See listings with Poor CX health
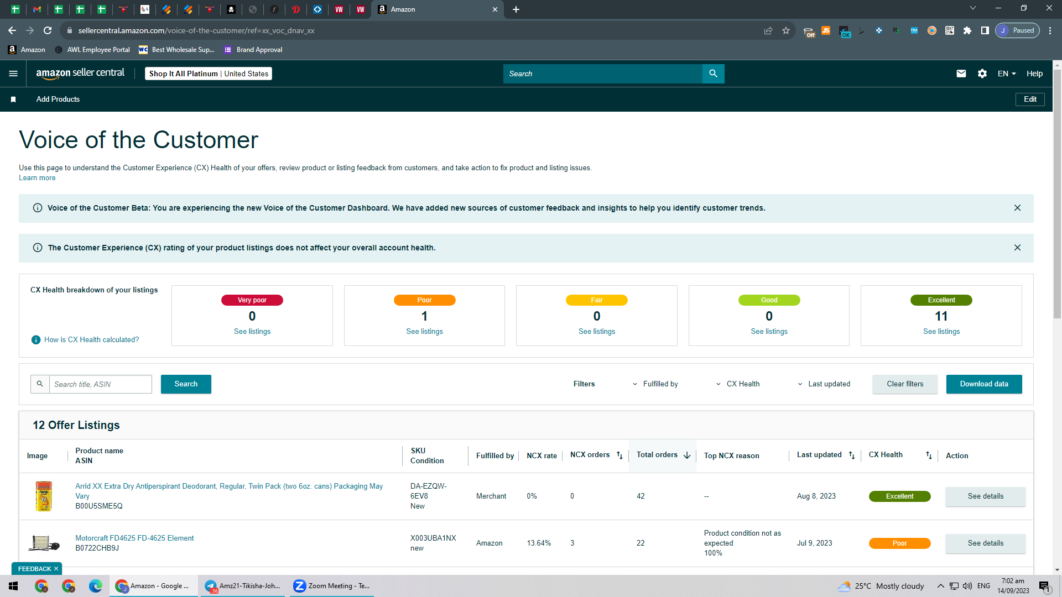Screen dimensions: 1062x597 tap(424, 332)
